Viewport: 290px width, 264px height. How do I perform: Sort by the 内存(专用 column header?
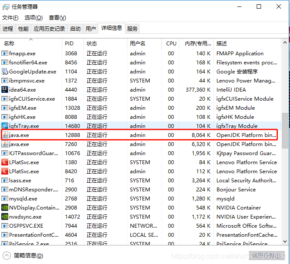pos(196,44)
